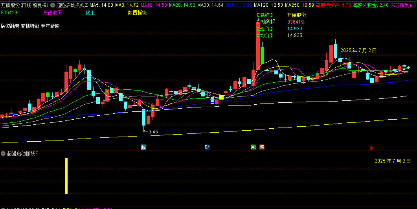Click the 【名称】 label in info box
The height and width of the screenshot is (209, 417).
pyautogui.click(x=265, y=15)
